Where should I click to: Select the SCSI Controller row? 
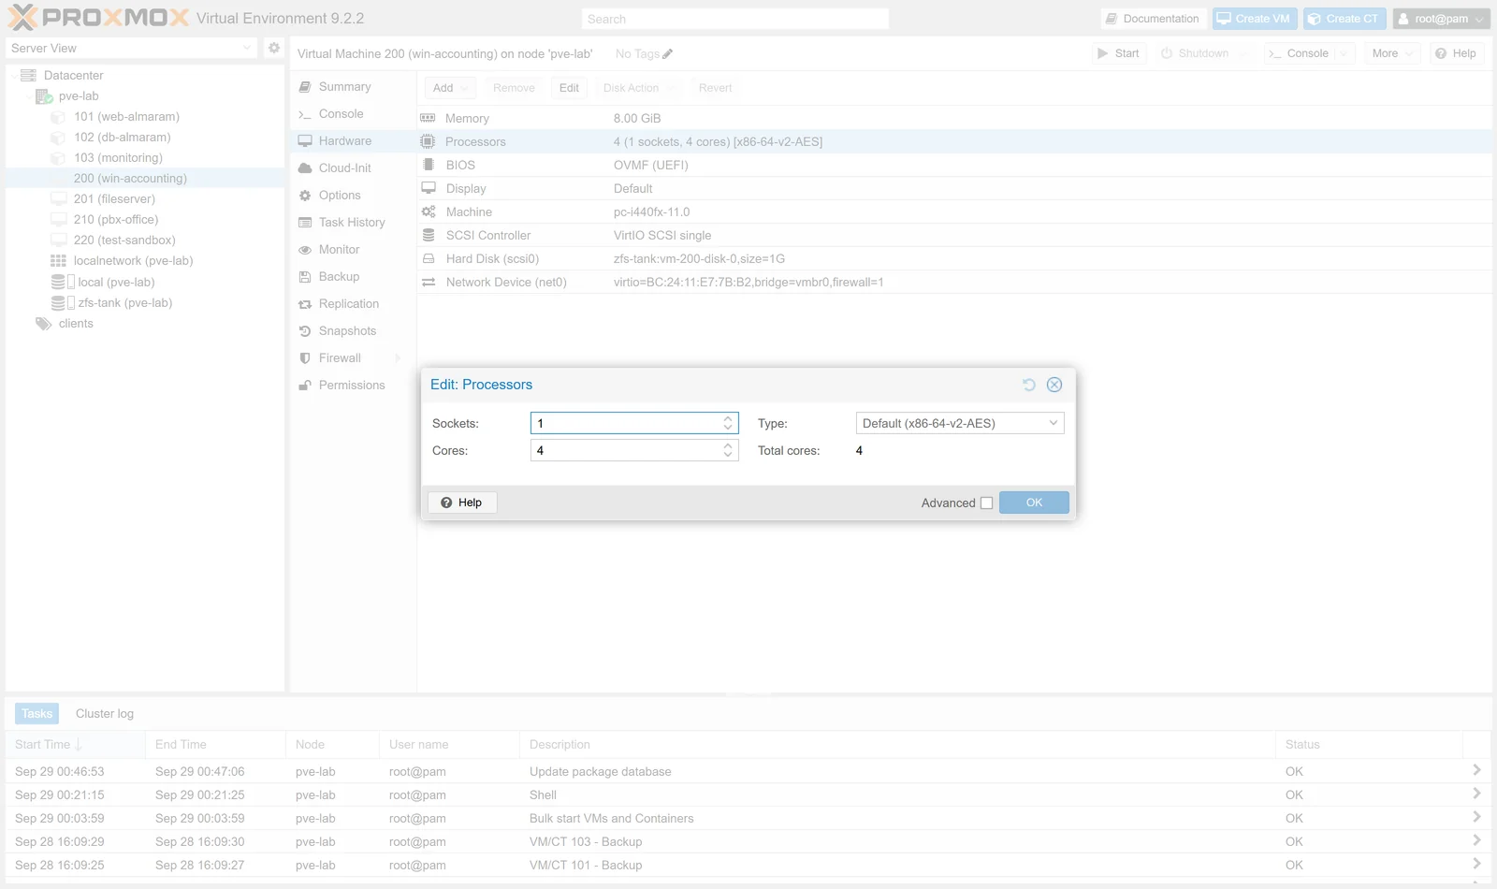(954, 236)
